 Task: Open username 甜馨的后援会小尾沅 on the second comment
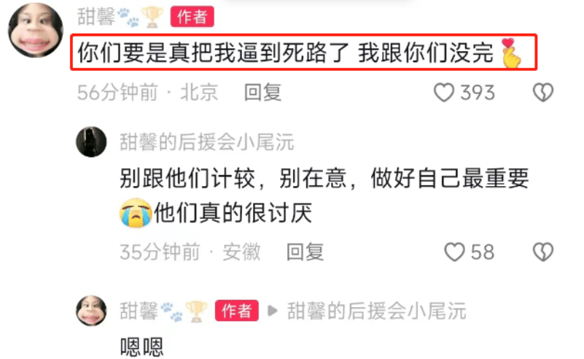coord(207,142)
